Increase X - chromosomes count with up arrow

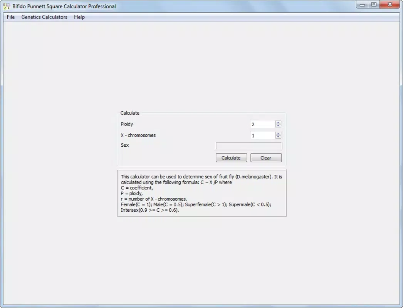pyautogui.click(x=278, y=133)
